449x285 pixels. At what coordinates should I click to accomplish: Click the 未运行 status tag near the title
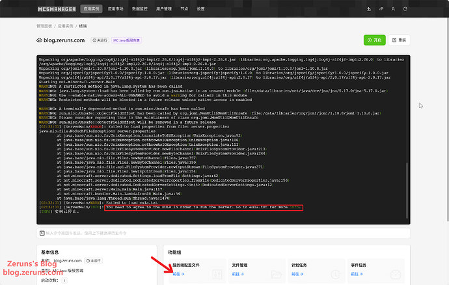(100, 40)
